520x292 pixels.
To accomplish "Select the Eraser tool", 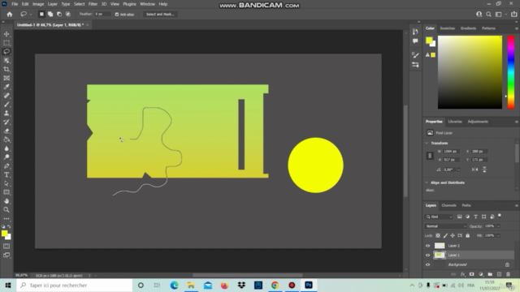I will click(6, 131).
